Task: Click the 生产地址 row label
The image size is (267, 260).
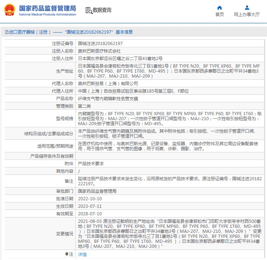Action: tap(65, 71)
